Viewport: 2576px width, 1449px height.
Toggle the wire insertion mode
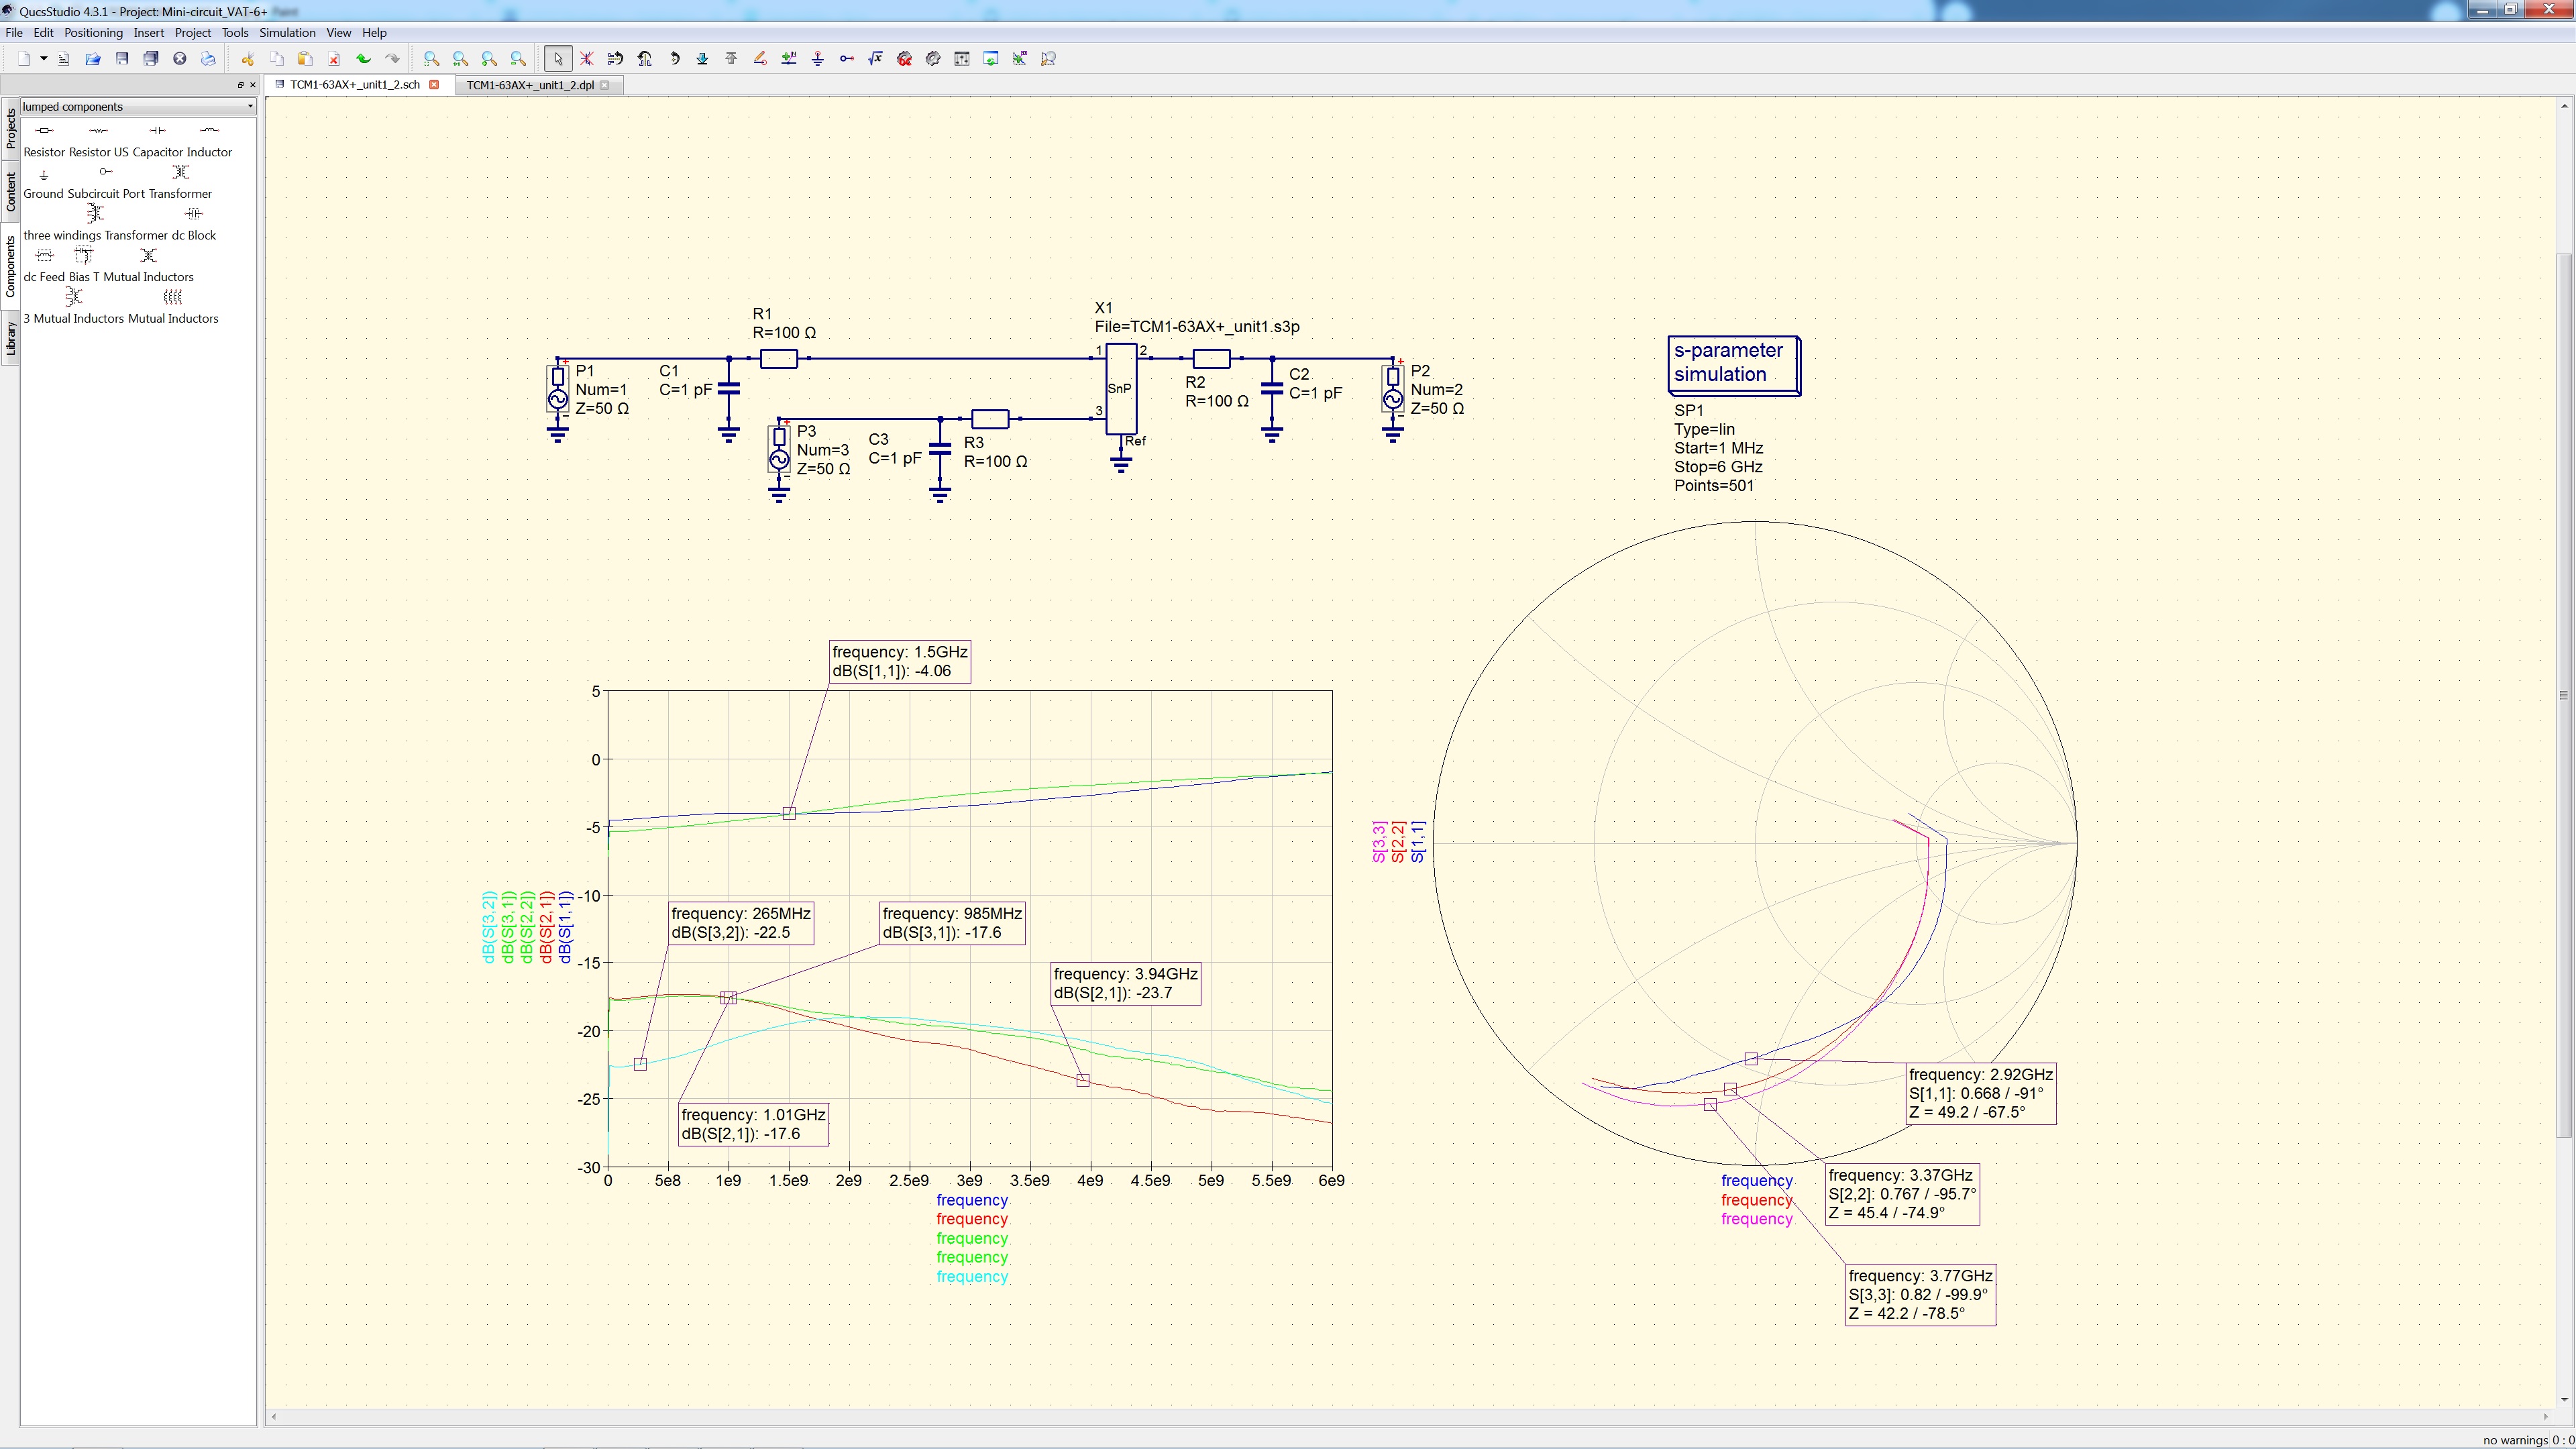click(759, 59)
